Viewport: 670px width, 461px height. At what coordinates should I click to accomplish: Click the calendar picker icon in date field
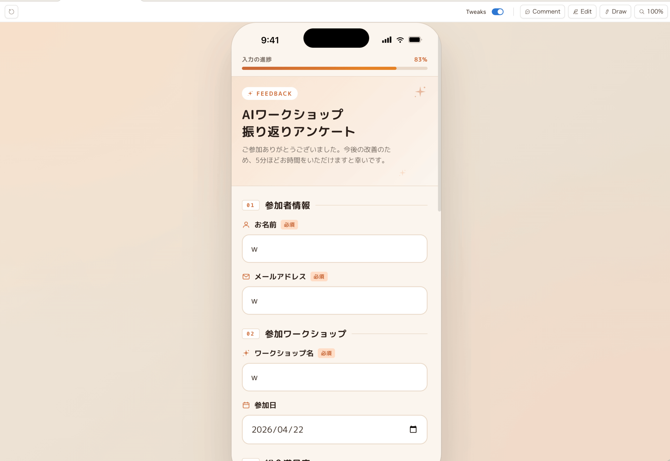pyautogui.click(x=413, y=429)
